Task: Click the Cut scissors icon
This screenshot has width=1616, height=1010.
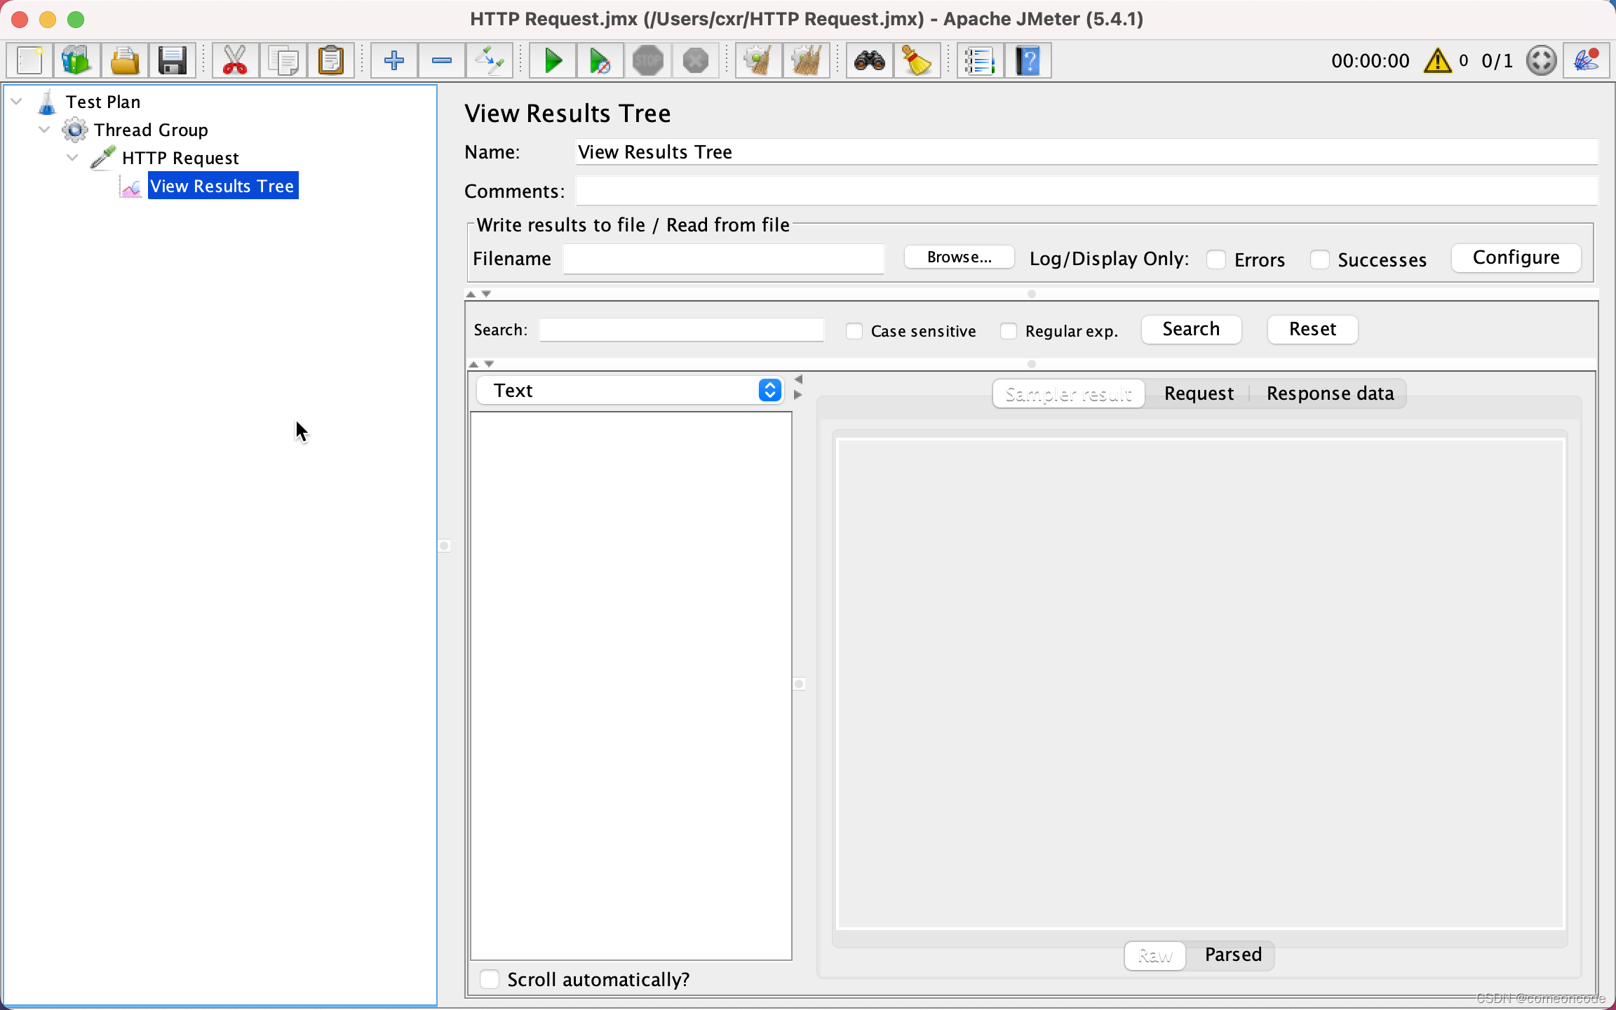Action: (x=235, y=60)
